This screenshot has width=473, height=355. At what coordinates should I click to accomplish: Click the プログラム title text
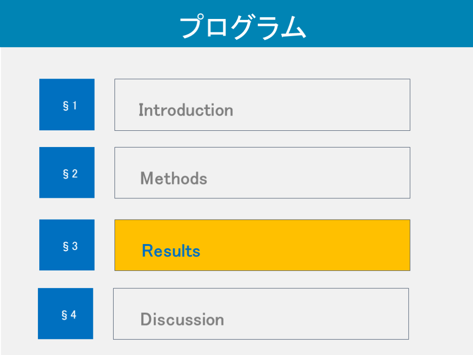click(243, 27)
